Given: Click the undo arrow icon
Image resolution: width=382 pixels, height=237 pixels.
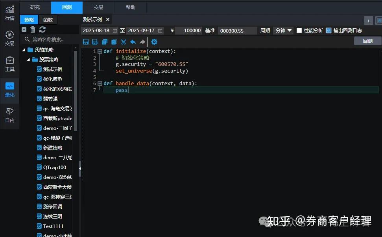Looking at the screenshot, I should point(133,42).
